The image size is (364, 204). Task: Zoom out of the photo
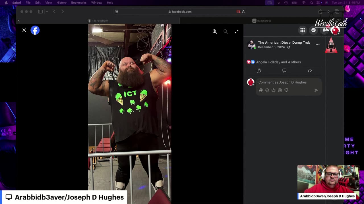pyautogui.click(x=226, y=31)
